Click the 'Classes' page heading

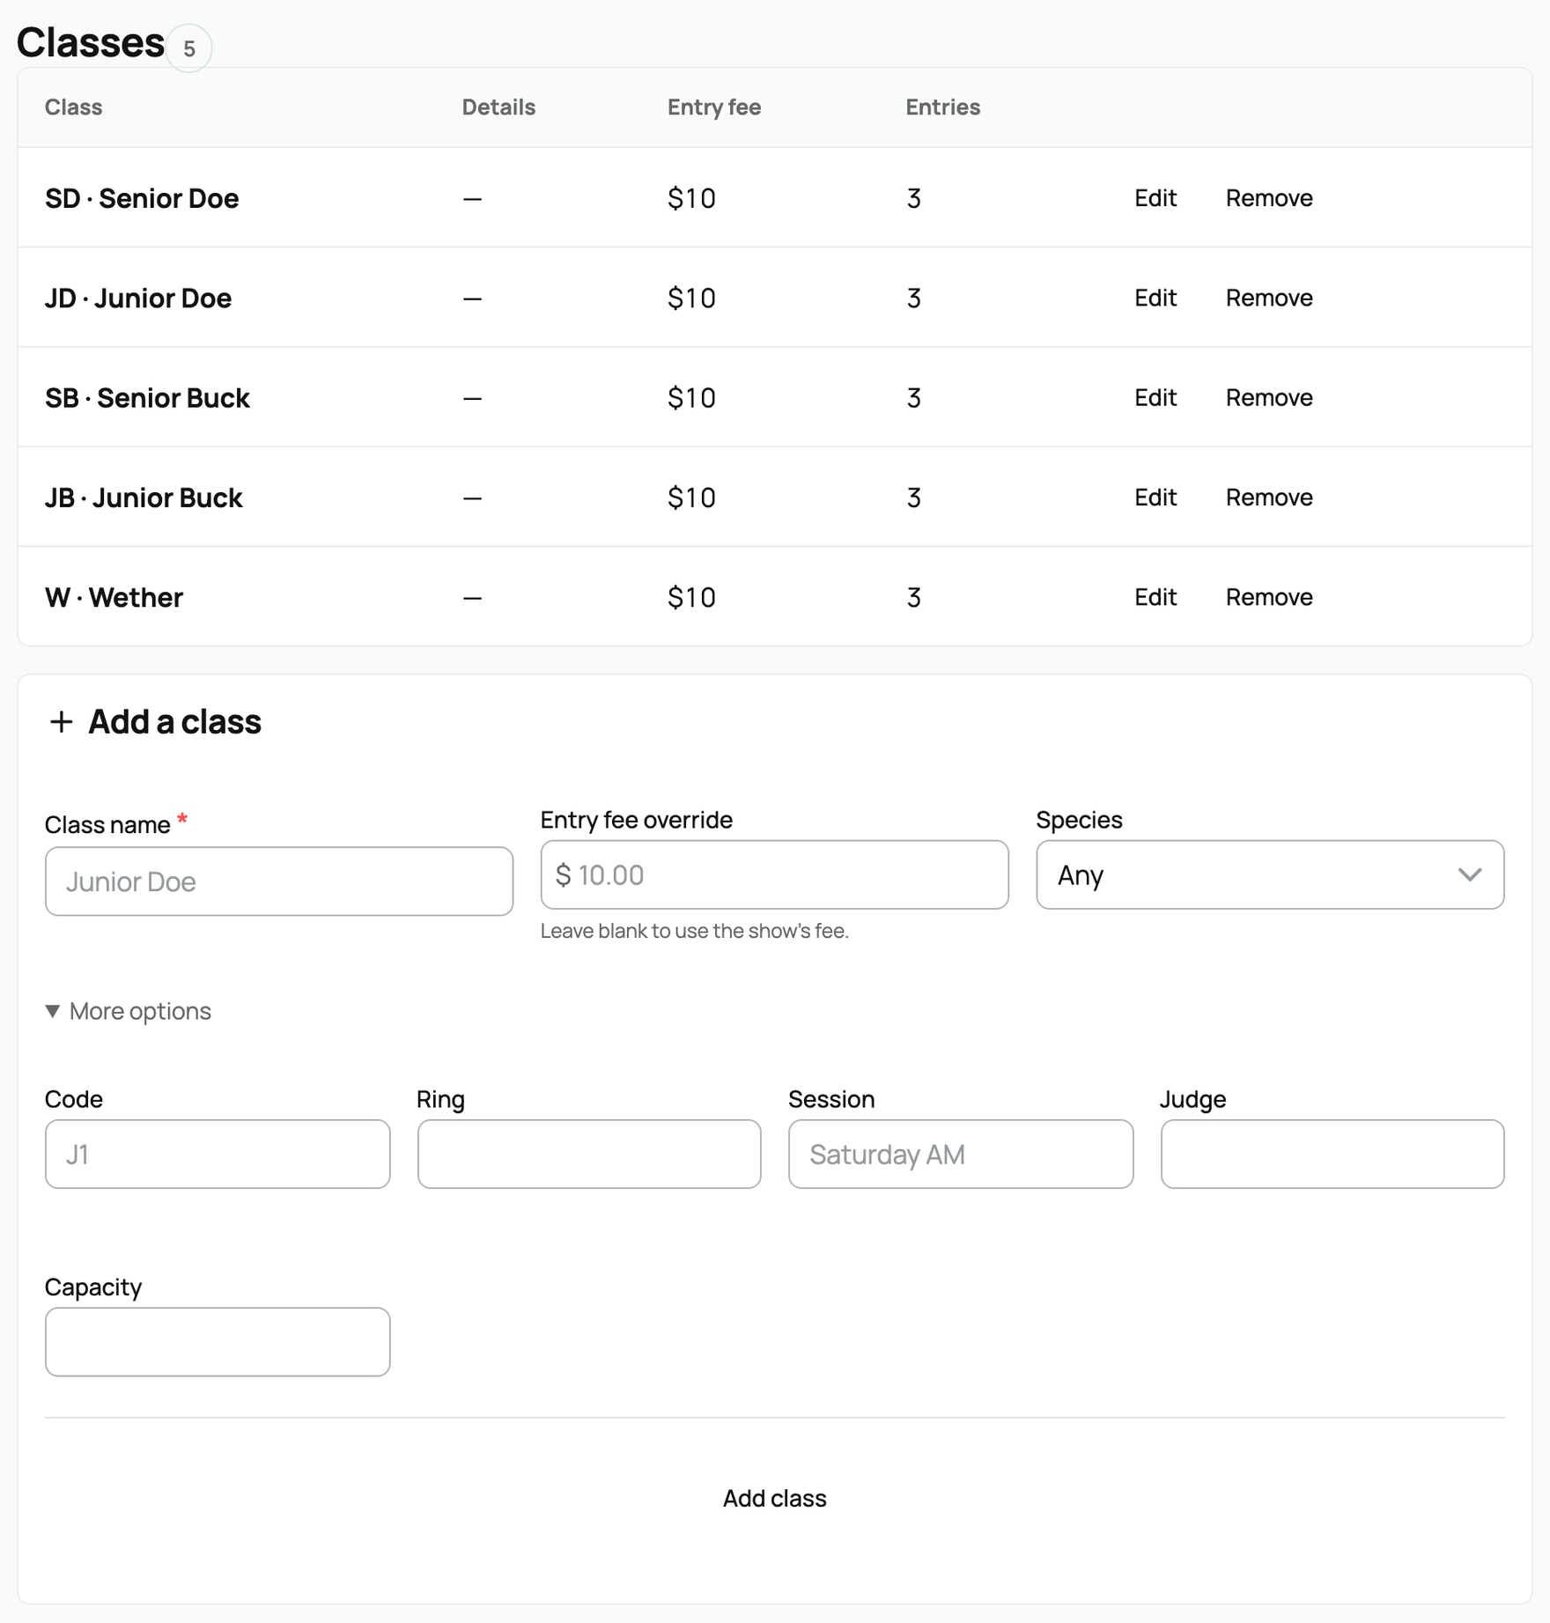tap(90, 41)
